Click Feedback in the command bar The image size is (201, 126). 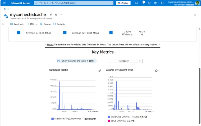point(17,24)
